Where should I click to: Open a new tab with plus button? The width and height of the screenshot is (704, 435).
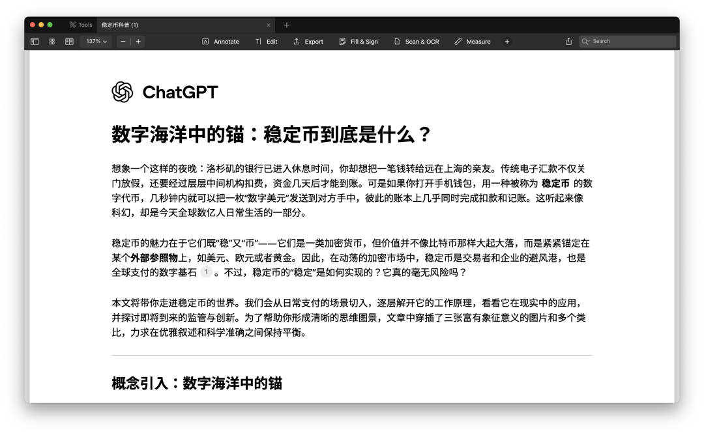[286, 25]
